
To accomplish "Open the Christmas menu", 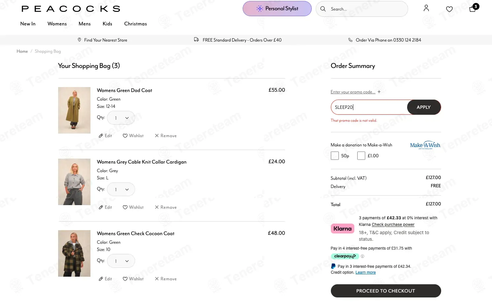I will pos(135,24).
